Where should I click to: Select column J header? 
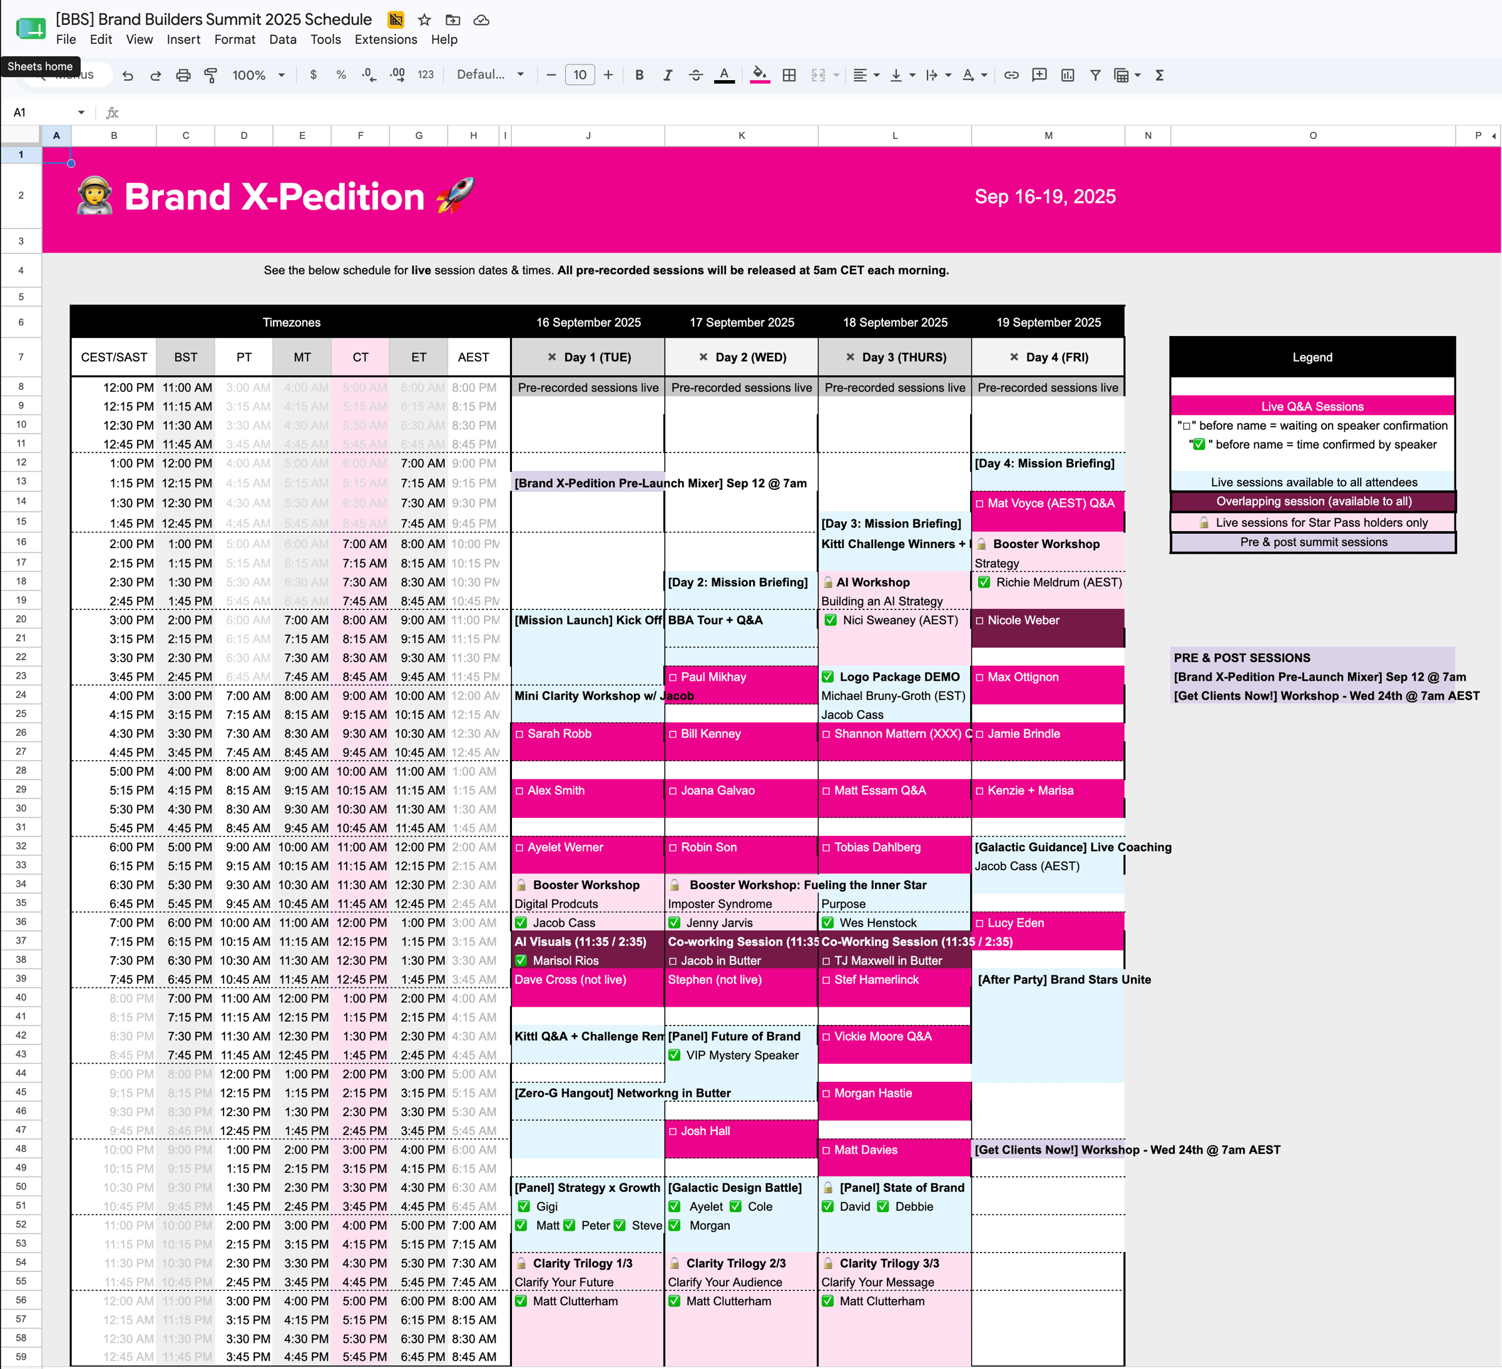coord(588,136)
